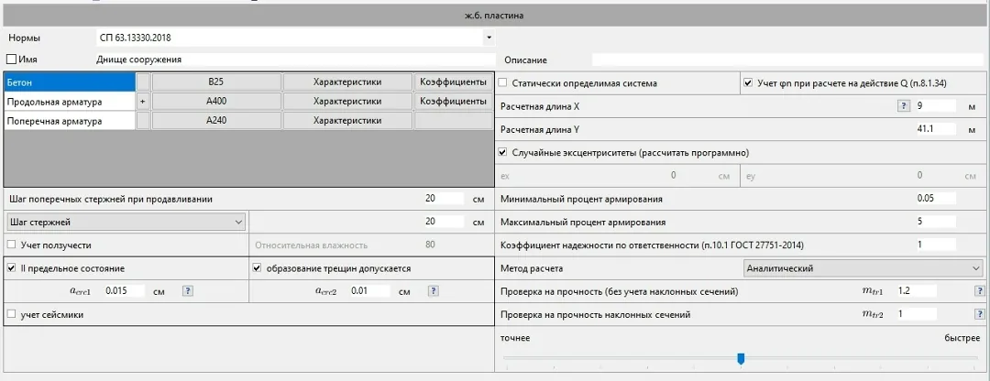Select the Бетон row

click(70, 82)
